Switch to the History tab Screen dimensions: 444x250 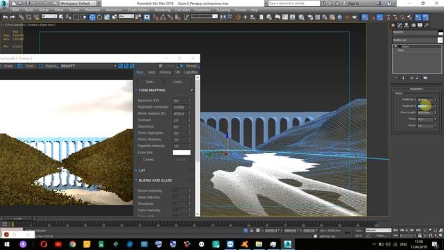pyautogui.click(x=165, y=72)
